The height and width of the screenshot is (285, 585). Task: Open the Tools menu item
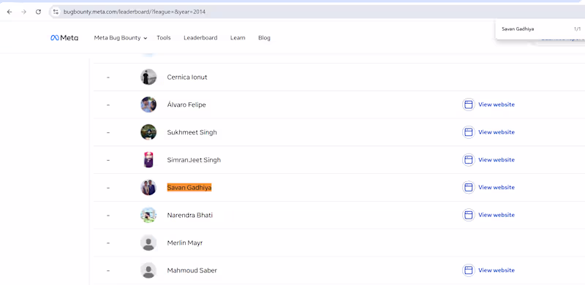163,38
